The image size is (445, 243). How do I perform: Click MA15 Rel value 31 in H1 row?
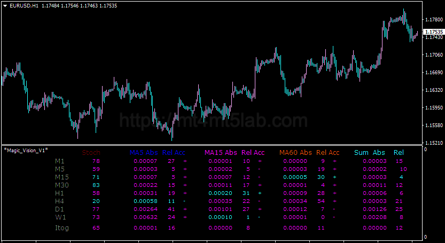click(246, 193)
